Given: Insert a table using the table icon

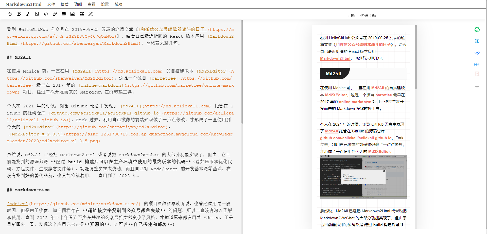Looking at the screenshot, I should 64,14.
